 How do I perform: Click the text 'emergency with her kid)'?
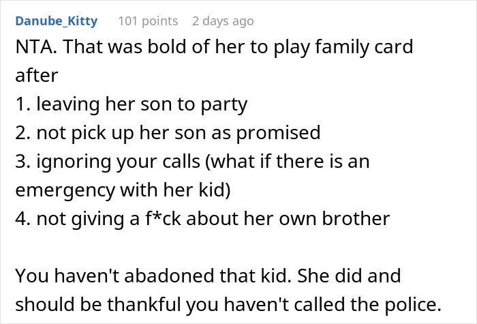(123, 190)
